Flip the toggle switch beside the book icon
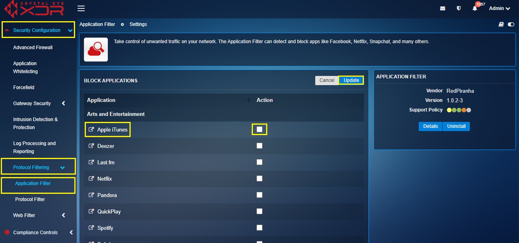The width and height of the screenshot is (519, 243). (x=511, y=24)
